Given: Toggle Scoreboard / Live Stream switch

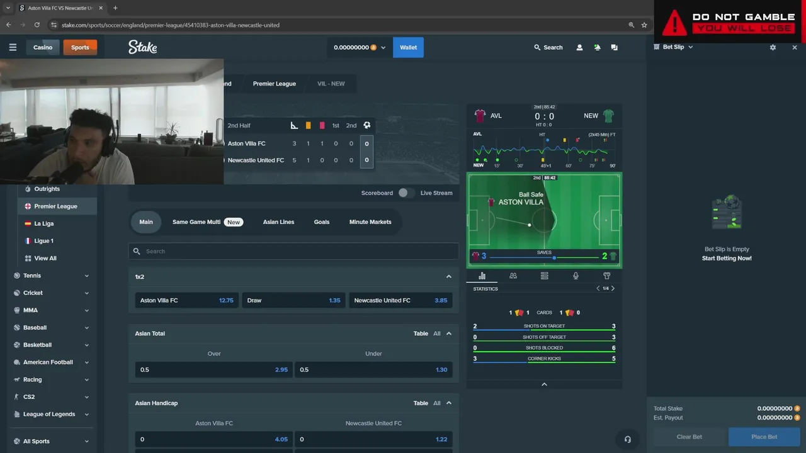Looking at the screenshot, I should 406,193.
